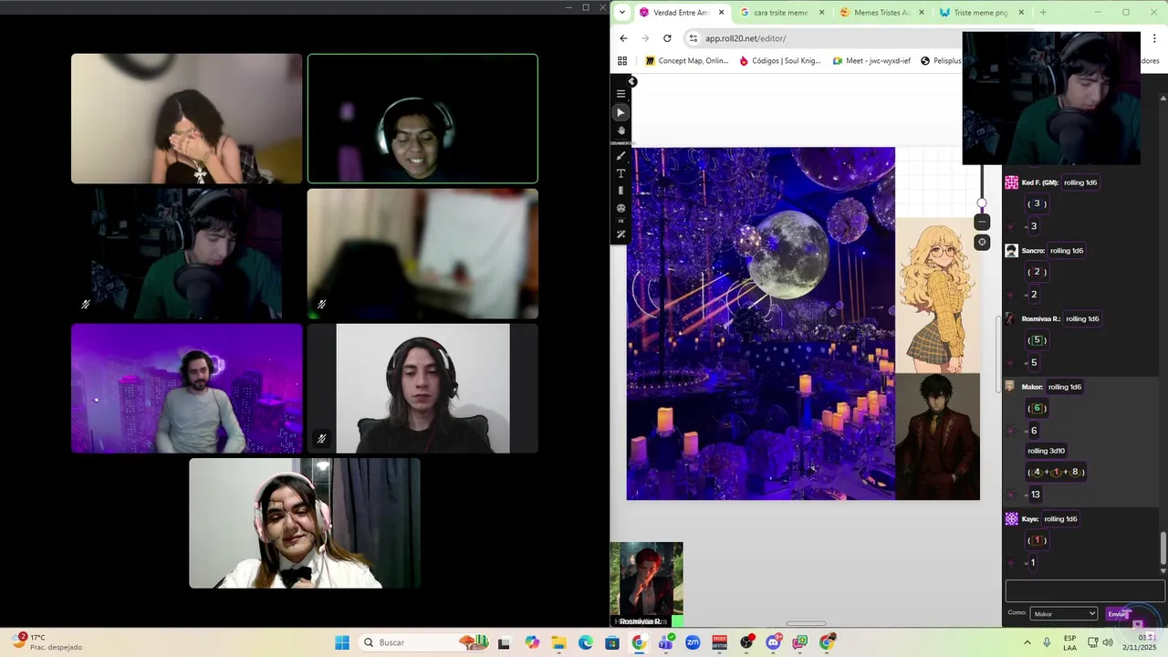Click Makor's green critical 6 die

point(1037,408)
